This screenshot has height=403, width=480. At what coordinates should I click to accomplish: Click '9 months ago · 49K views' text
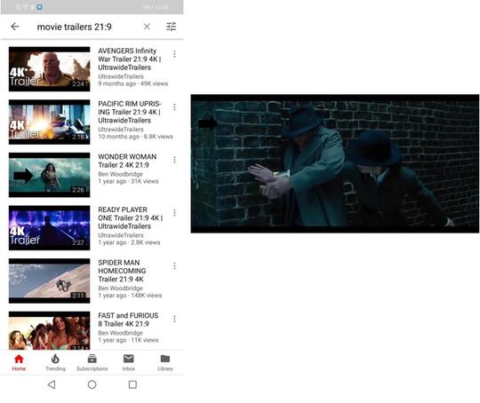(x=132, y=83)
